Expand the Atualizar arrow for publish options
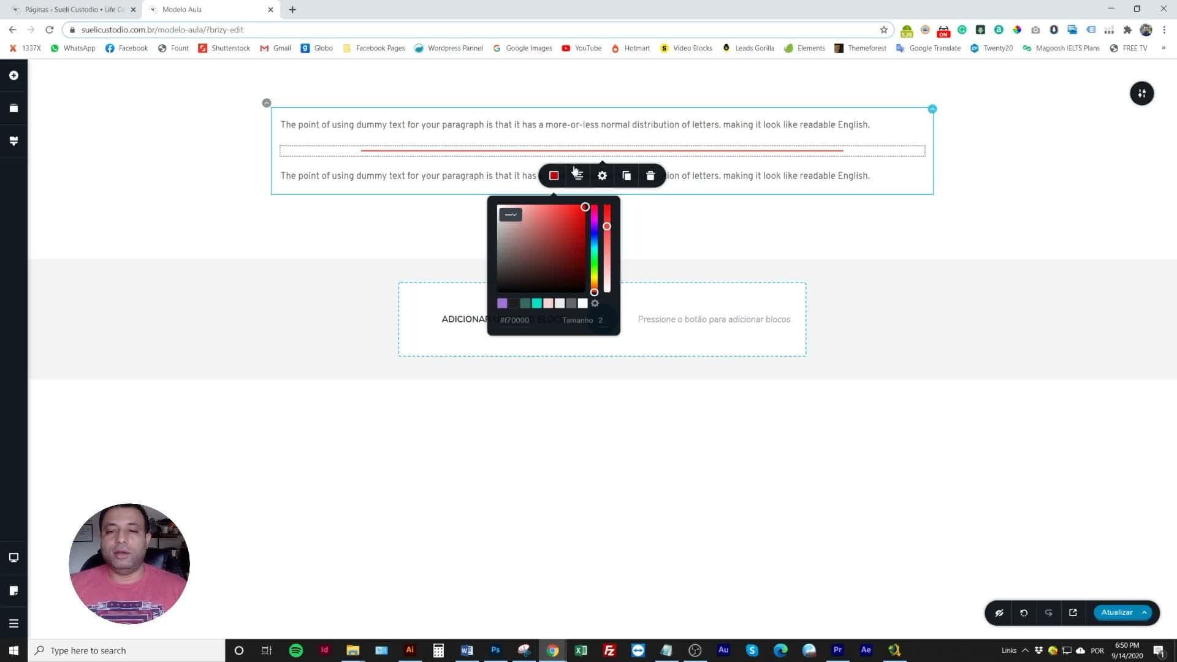Screen dimensions: 1177x662 coord(1144,612)
